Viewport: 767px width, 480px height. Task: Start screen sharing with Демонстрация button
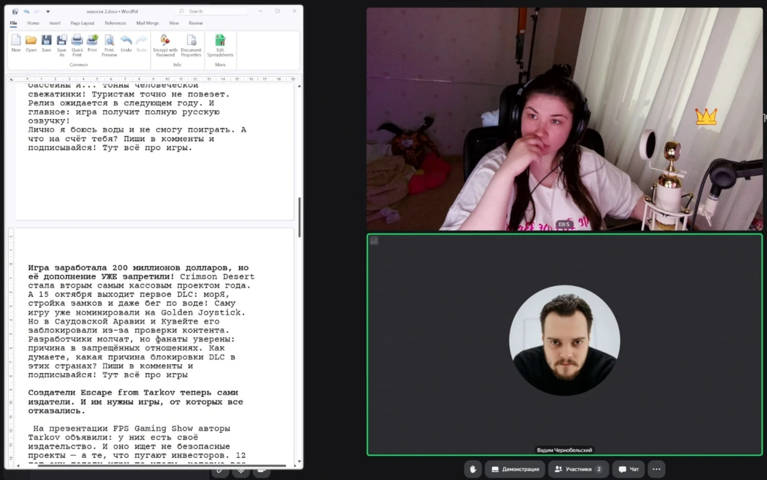click(515, 469)
